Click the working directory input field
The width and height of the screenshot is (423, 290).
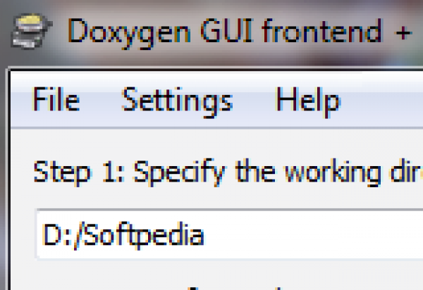point(282,234)
